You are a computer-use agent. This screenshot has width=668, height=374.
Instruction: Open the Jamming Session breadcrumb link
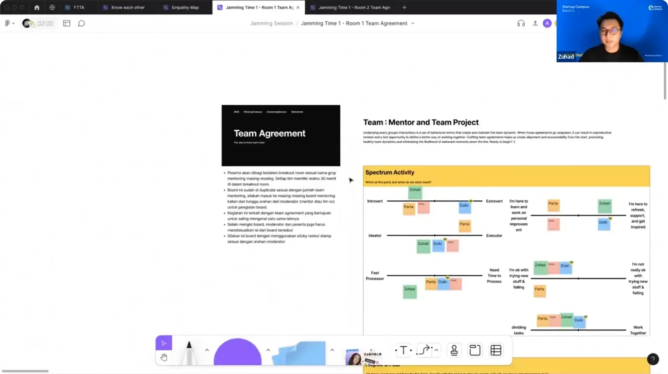pyautogui.click(x=271, y=23)
